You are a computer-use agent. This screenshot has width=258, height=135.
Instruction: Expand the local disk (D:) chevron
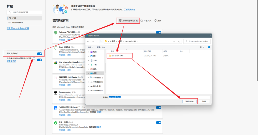[88, 82]
